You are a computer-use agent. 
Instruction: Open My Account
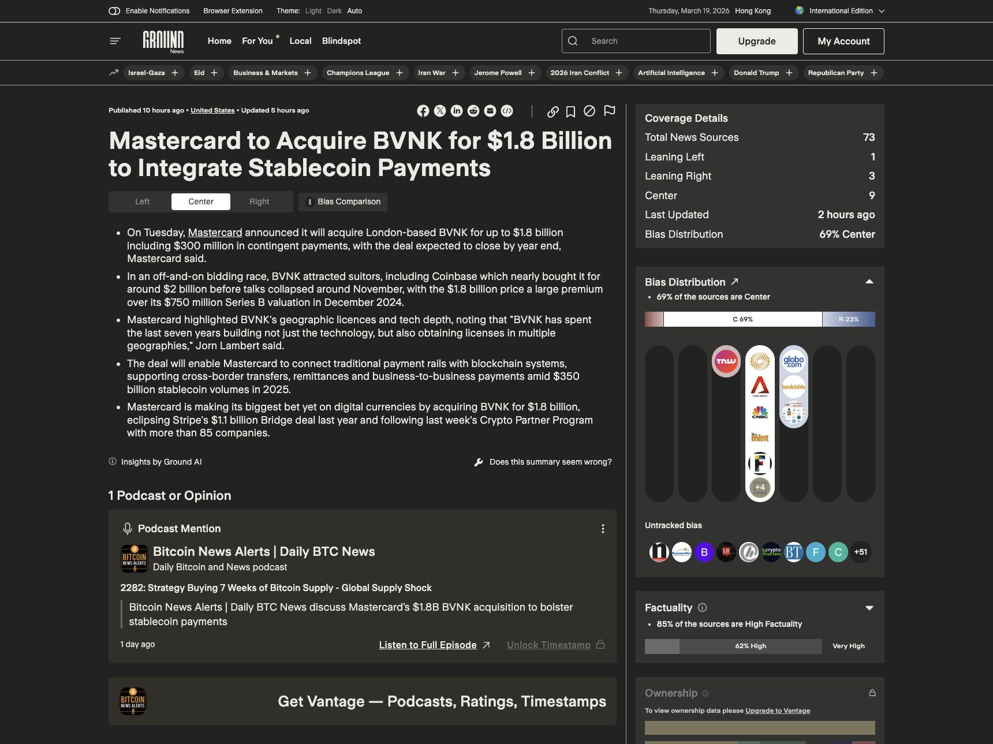(x=843, y=41)
